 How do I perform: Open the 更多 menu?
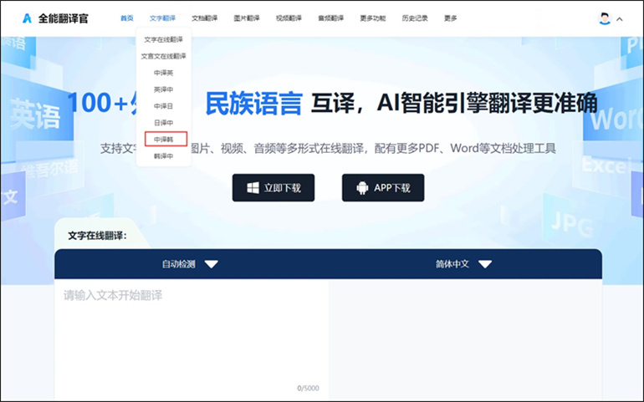[x=450, y=18]
